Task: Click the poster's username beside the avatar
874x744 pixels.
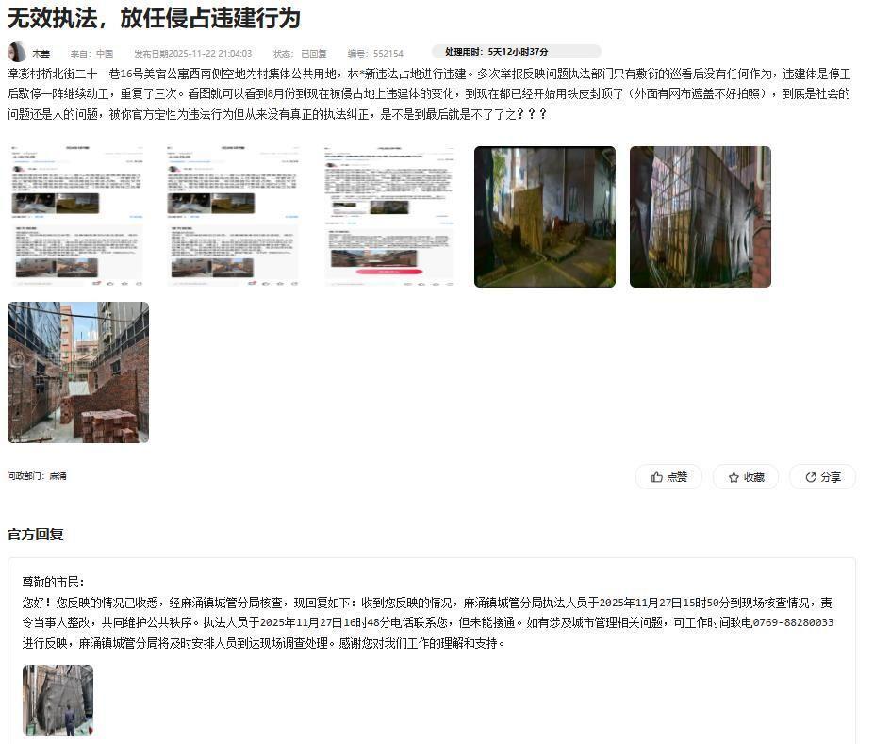Action: (41, 54)
